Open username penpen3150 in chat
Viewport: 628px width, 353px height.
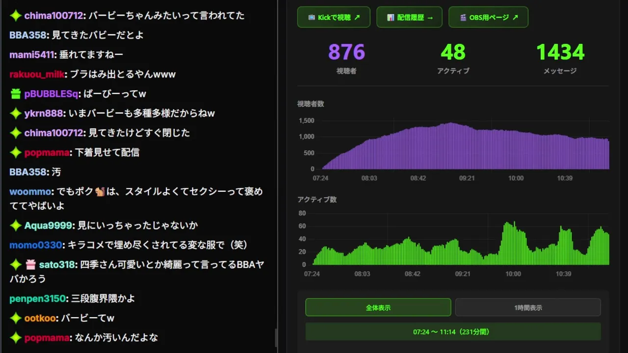[37, 299]
